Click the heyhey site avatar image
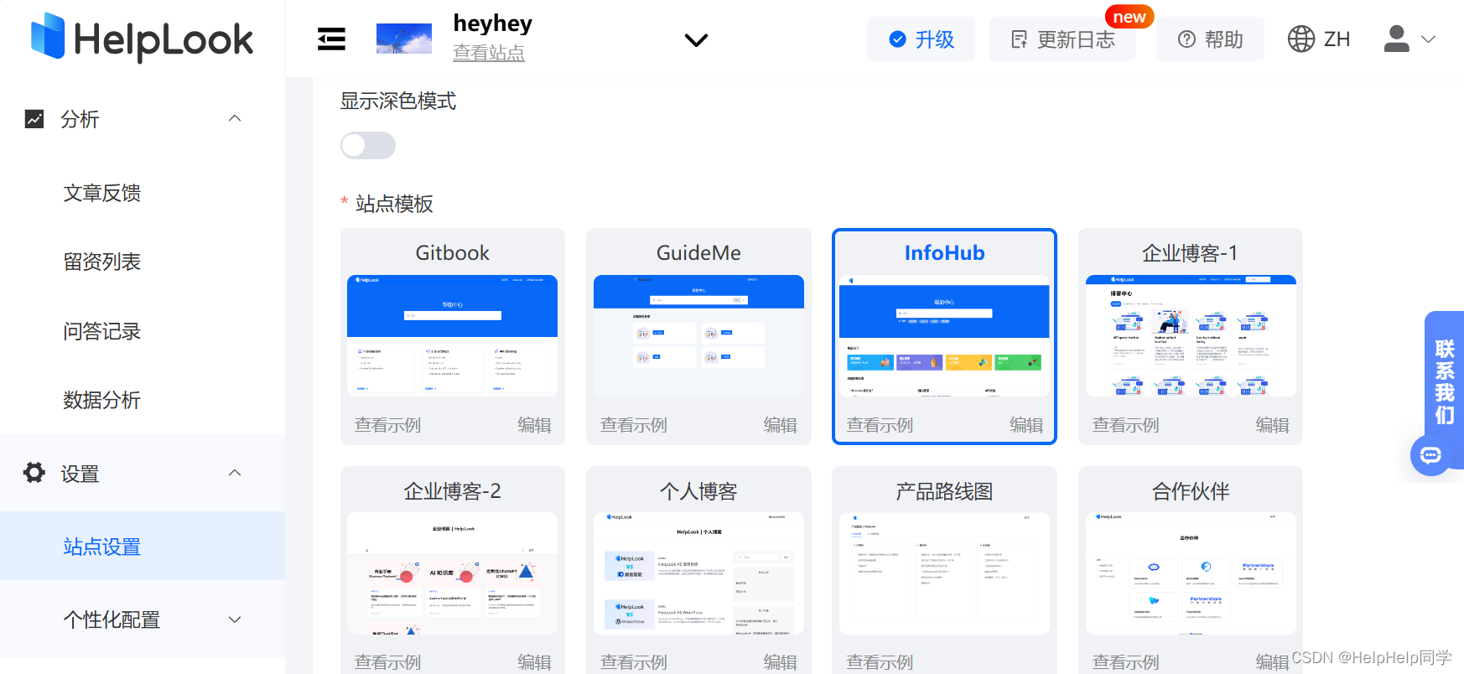 click(x=404, y=39)
